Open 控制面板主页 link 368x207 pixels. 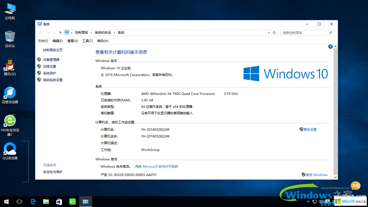(53, 50)
